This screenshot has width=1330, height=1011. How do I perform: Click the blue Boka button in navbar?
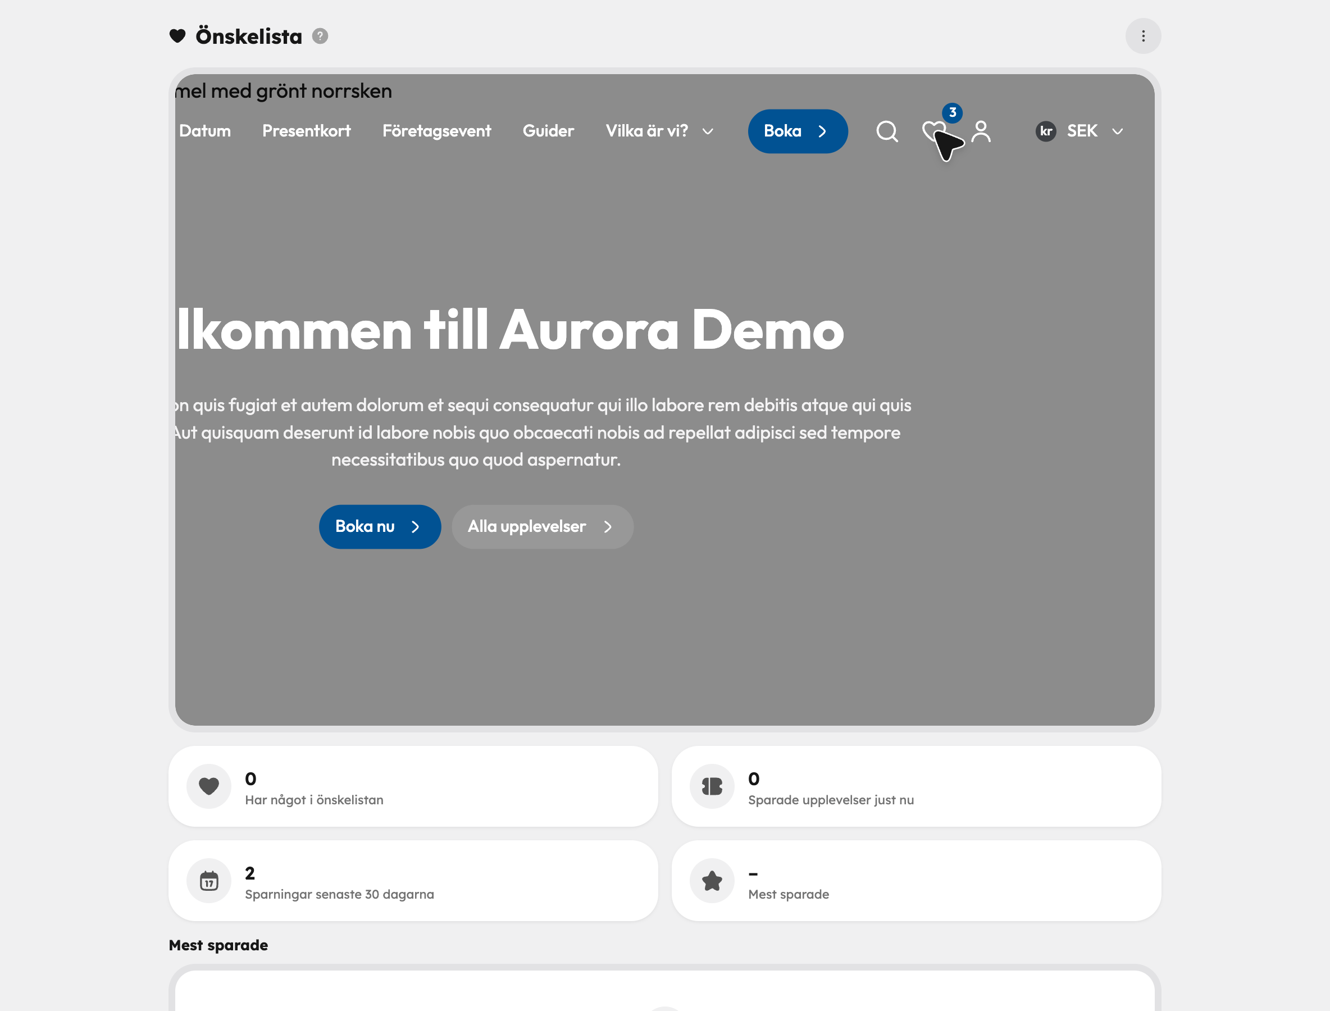click(x=798, y=131)
